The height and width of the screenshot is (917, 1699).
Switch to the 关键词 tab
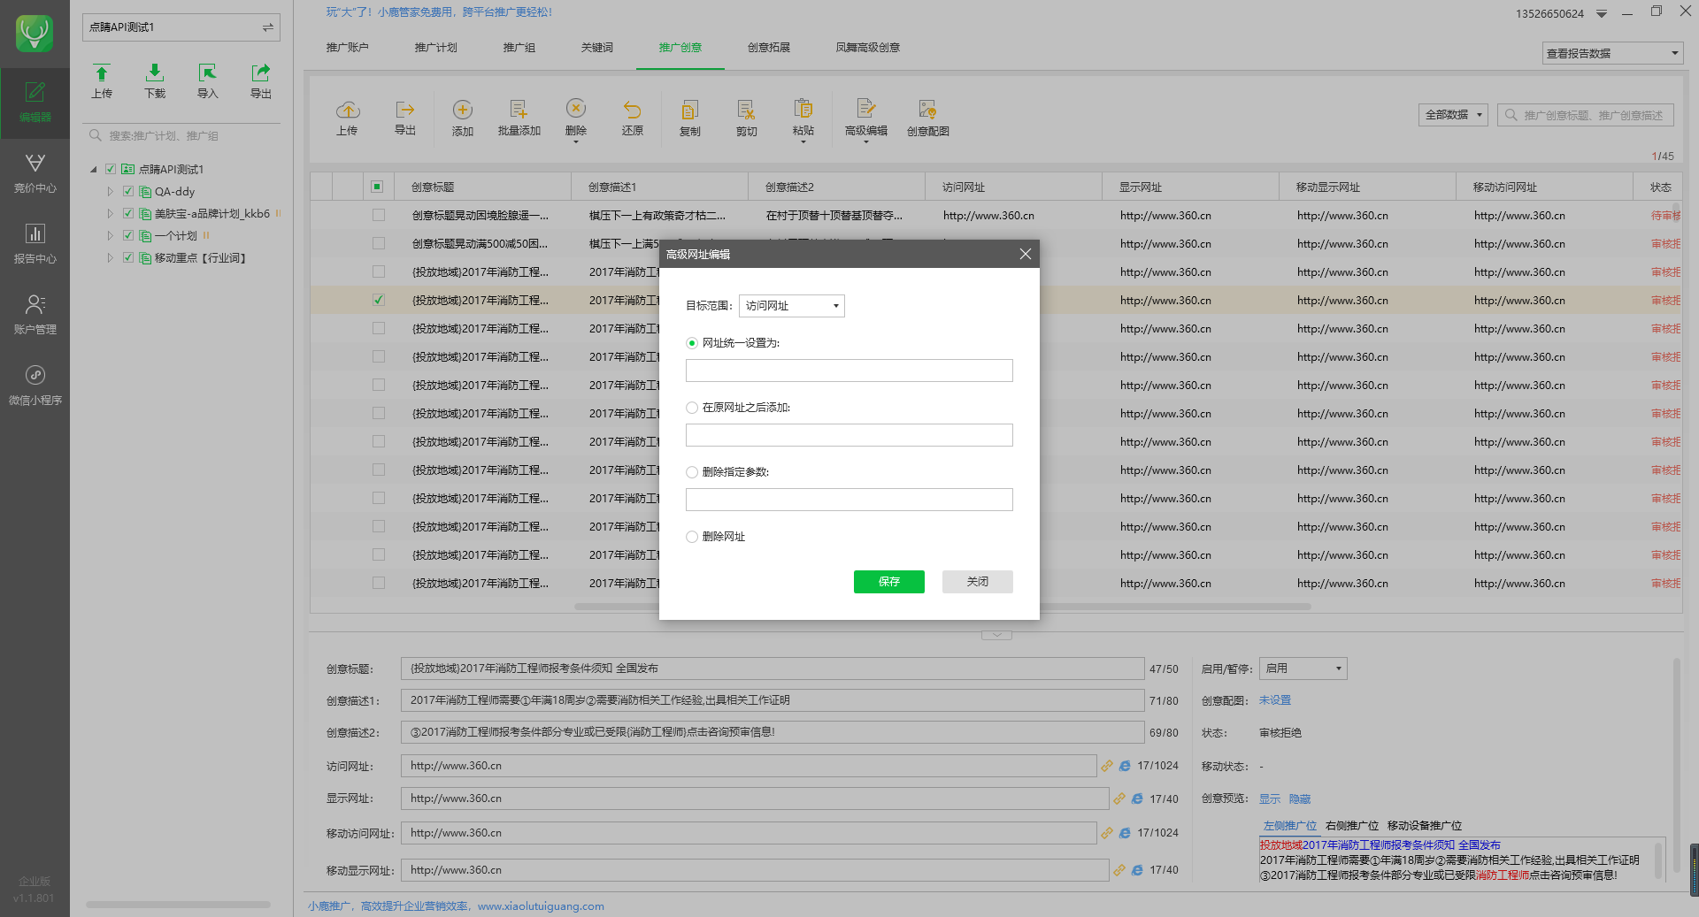596,48
